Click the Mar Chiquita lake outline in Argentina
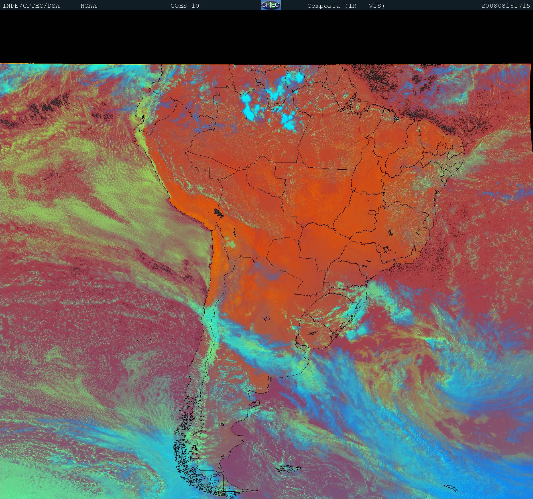 click(x=267, y=319)
